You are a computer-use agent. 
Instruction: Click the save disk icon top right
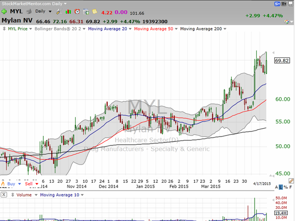tap(290, 4)
